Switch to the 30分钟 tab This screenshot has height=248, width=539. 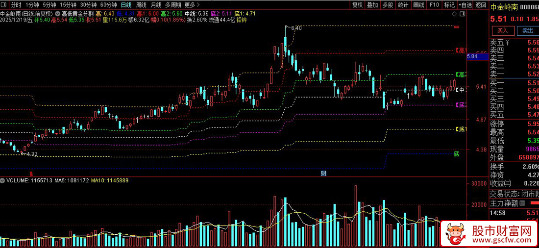[88, 5]
